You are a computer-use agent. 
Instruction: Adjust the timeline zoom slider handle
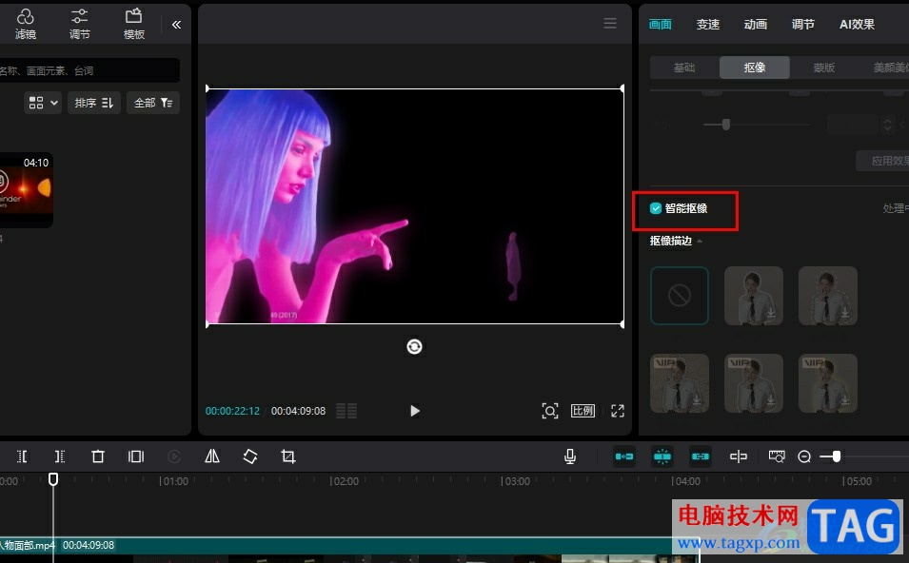point(836,456)
